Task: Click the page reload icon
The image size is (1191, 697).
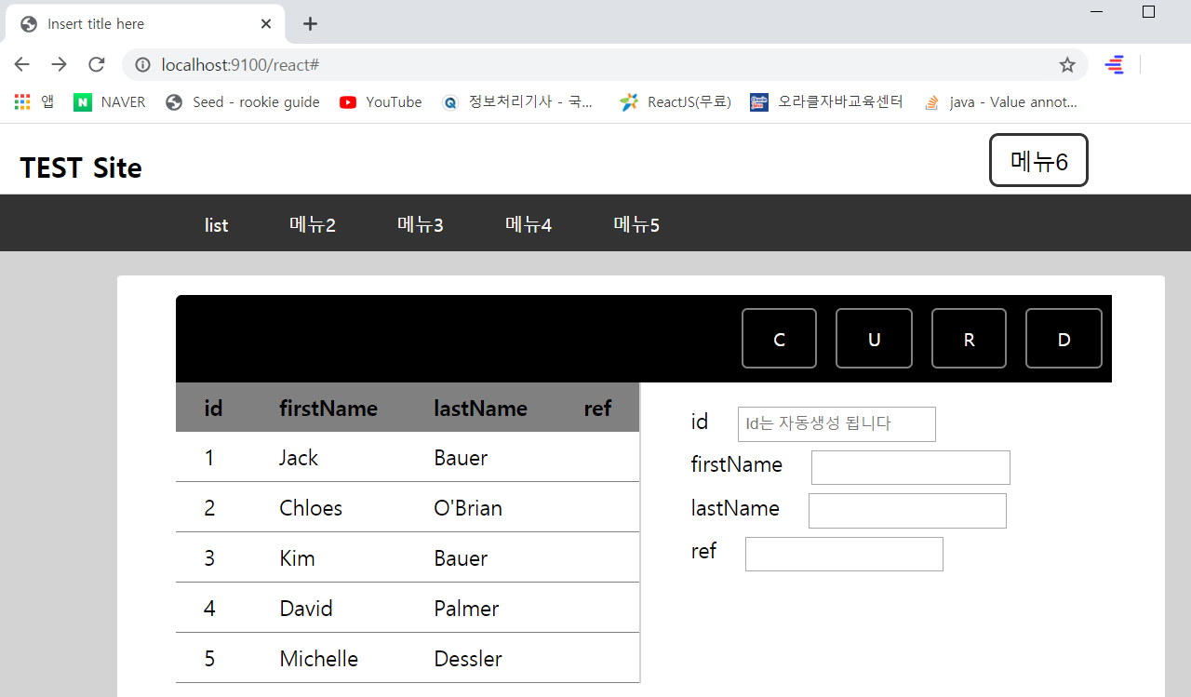Action: point(96,64)
